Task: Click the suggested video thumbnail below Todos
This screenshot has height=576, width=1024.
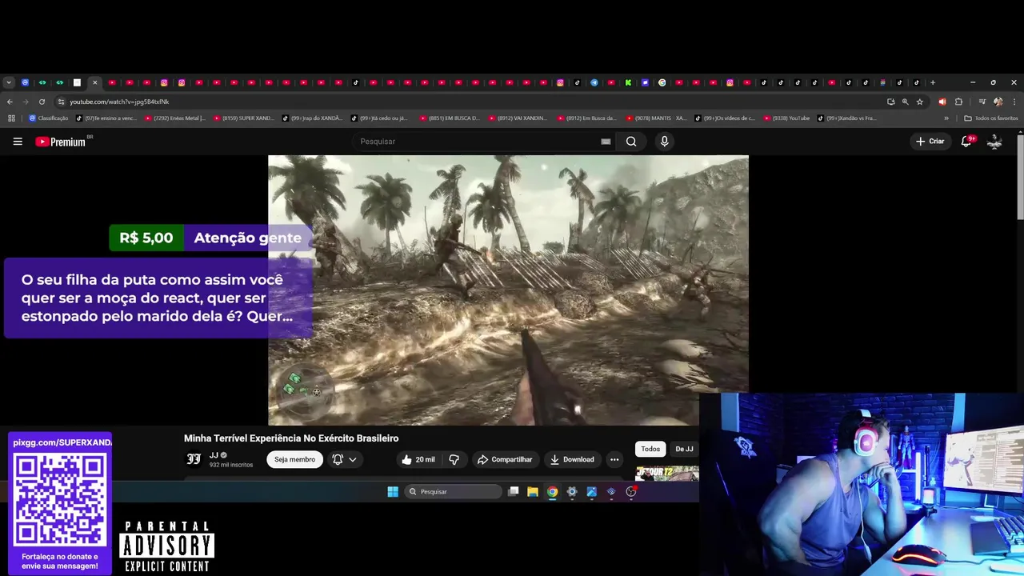Action: [x=666, y=474]
